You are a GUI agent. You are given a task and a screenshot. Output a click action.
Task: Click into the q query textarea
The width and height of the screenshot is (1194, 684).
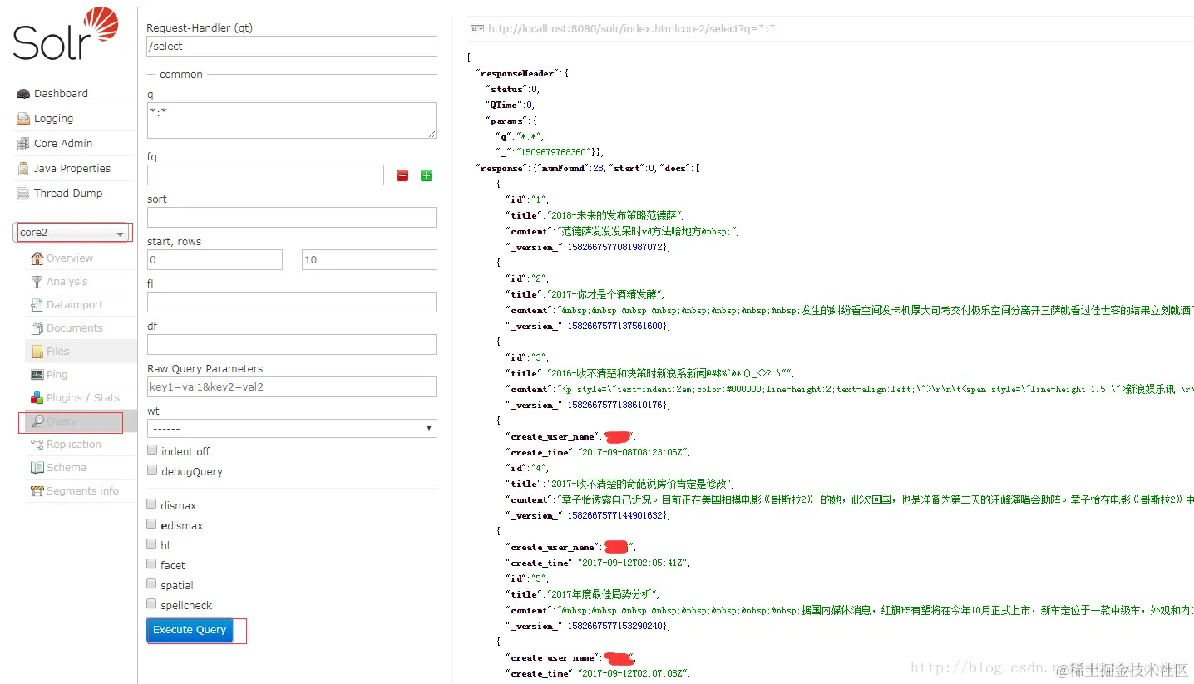point(292,121)
